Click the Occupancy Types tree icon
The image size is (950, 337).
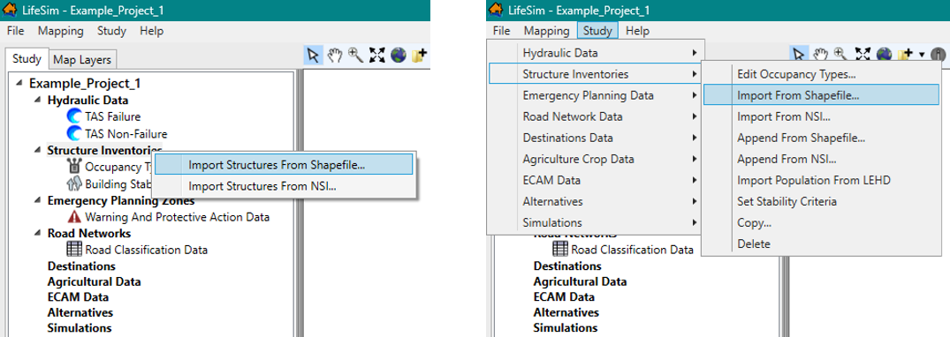pos(75,167)
